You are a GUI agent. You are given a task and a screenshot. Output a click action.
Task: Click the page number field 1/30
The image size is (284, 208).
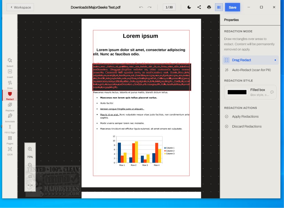click(x=169, y=7)
